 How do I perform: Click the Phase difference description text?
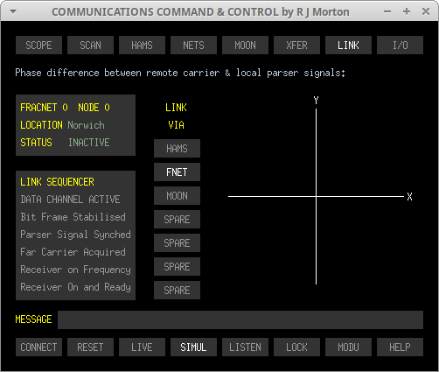click(x=180, y=73)
